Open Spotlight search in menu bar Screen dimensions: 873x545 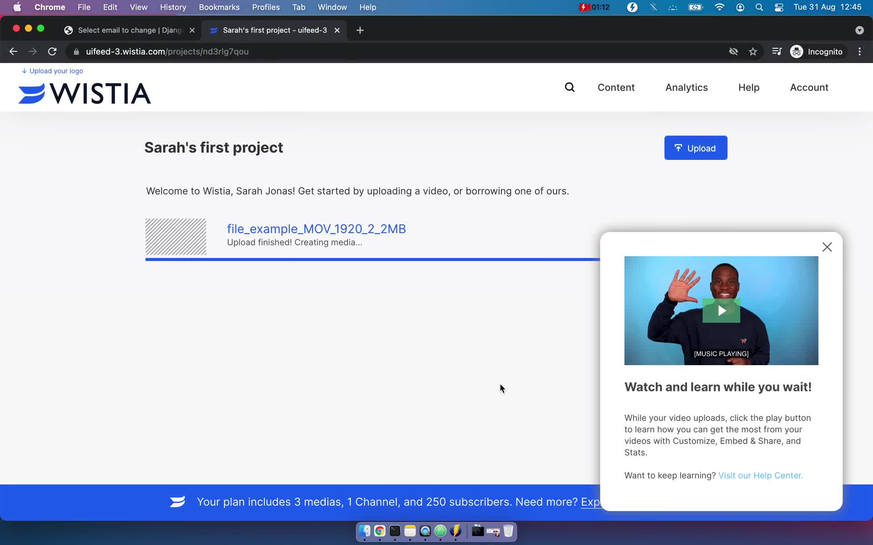759,7
